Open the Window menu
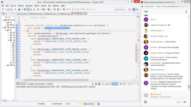The width and height of the screenshot is (191, 107). tap(56, 6)
